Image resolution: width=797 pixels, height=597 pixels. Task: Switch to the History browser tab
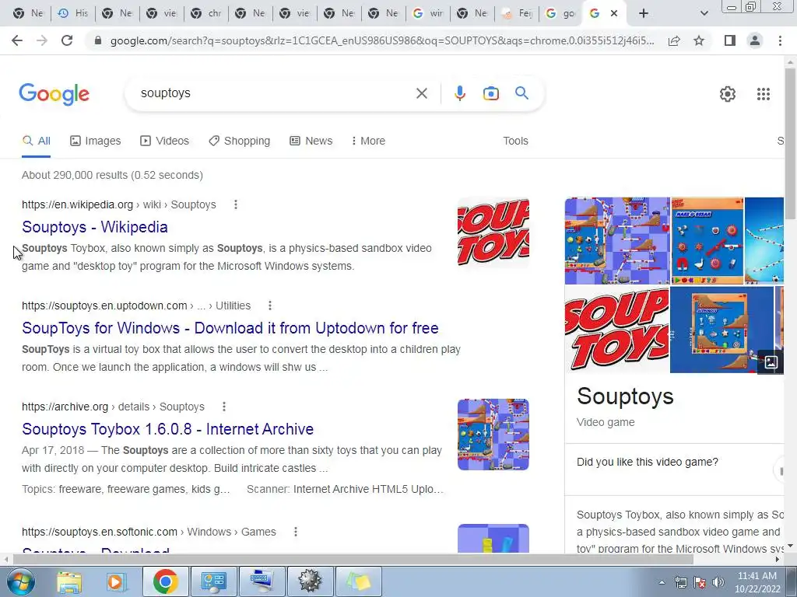pyautogui.click(x=72, y=14)
